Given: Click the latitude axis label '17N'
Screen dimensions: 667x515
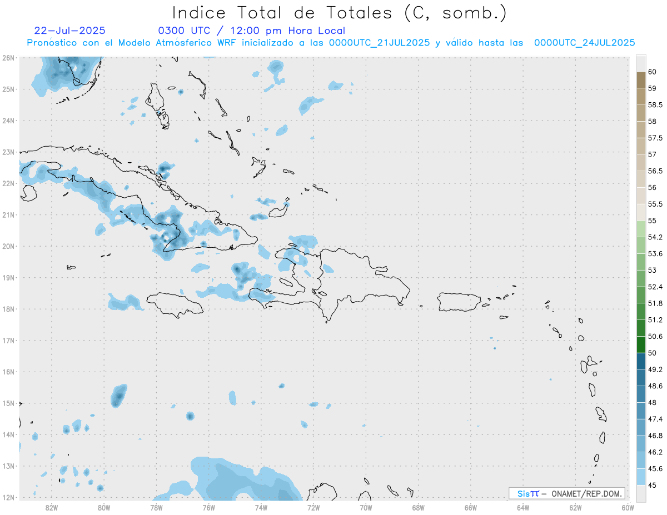Looking at the screenshot, I should click(x=8, y=341).
